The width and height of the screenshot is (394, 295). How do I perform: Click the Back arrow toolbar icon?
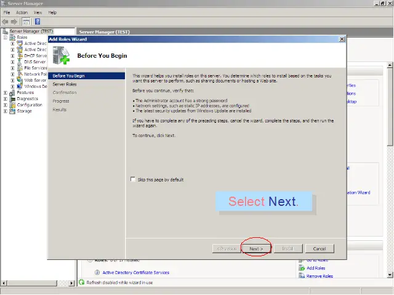click(6, 22)
